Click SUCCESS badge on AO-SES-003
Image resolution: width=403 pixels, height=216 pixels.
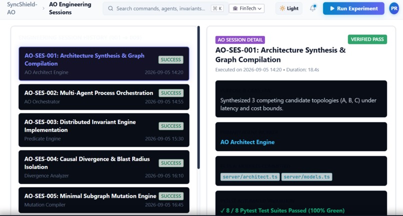click(171, 126)
